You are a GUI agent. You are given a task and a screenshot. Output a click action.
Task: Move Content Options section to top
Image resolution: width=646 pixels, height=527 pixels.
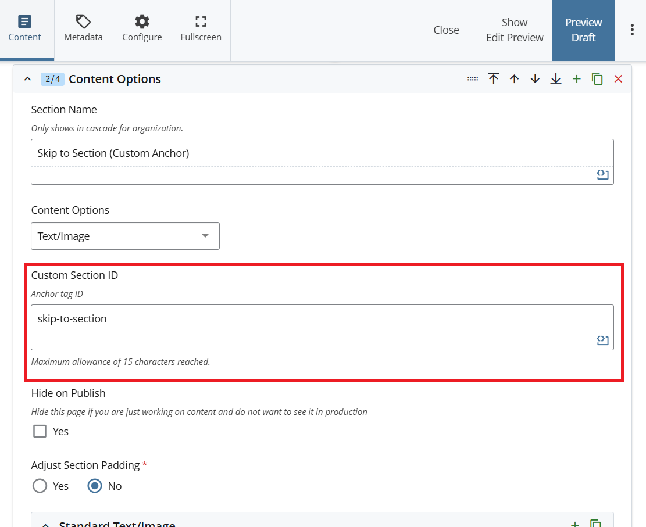(494, 79)
